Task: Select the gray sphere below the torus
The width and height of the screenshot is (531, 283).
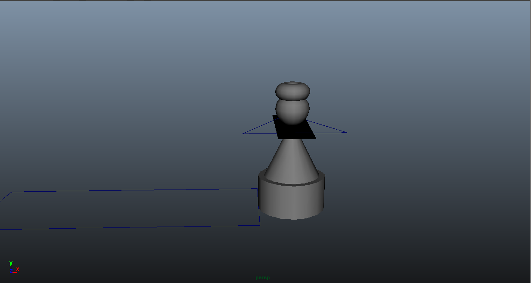Action: coord(293,112)
